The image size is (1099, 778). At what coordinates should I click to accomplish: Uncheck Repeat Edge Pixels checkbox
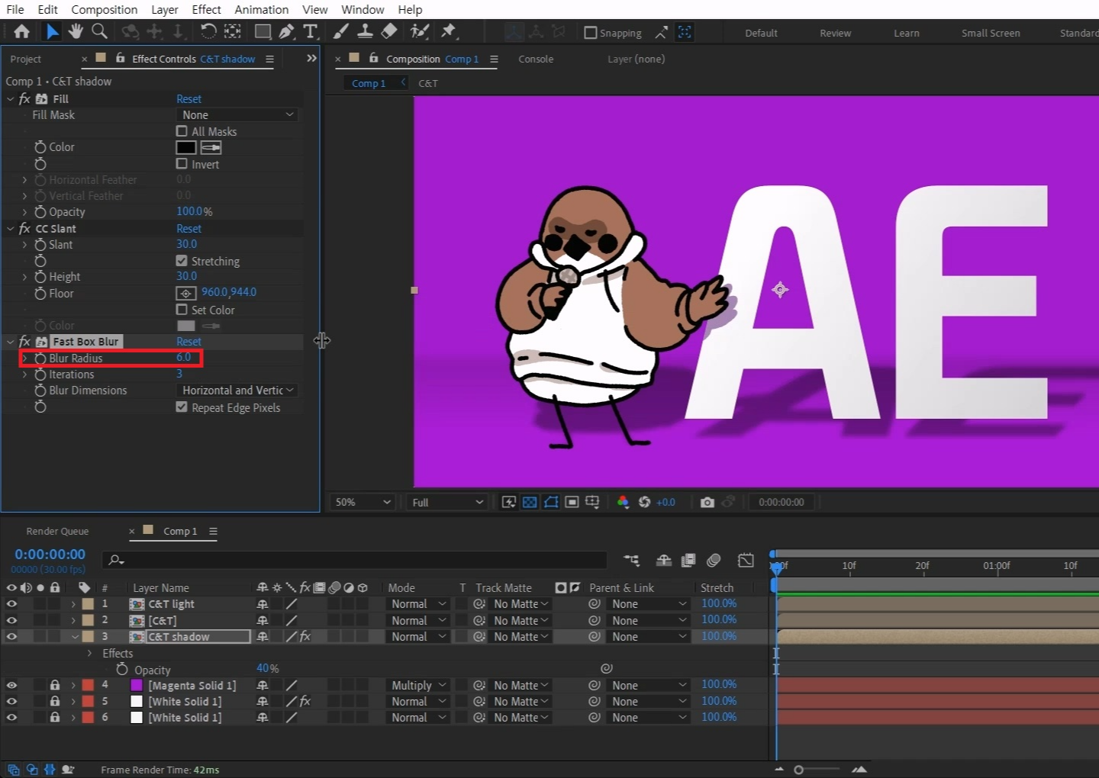point(182,407)
